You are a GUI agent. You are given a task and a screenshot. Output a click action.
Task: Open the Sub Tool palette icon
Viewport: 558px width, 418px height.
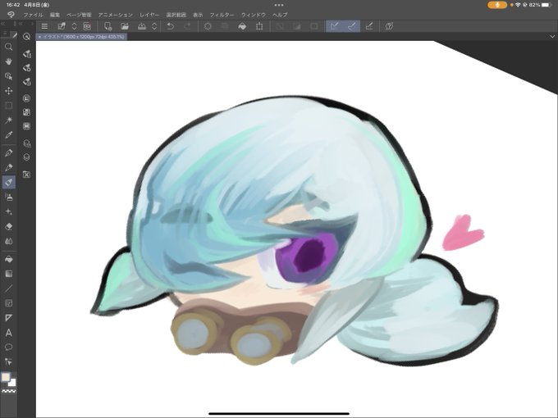27,53
